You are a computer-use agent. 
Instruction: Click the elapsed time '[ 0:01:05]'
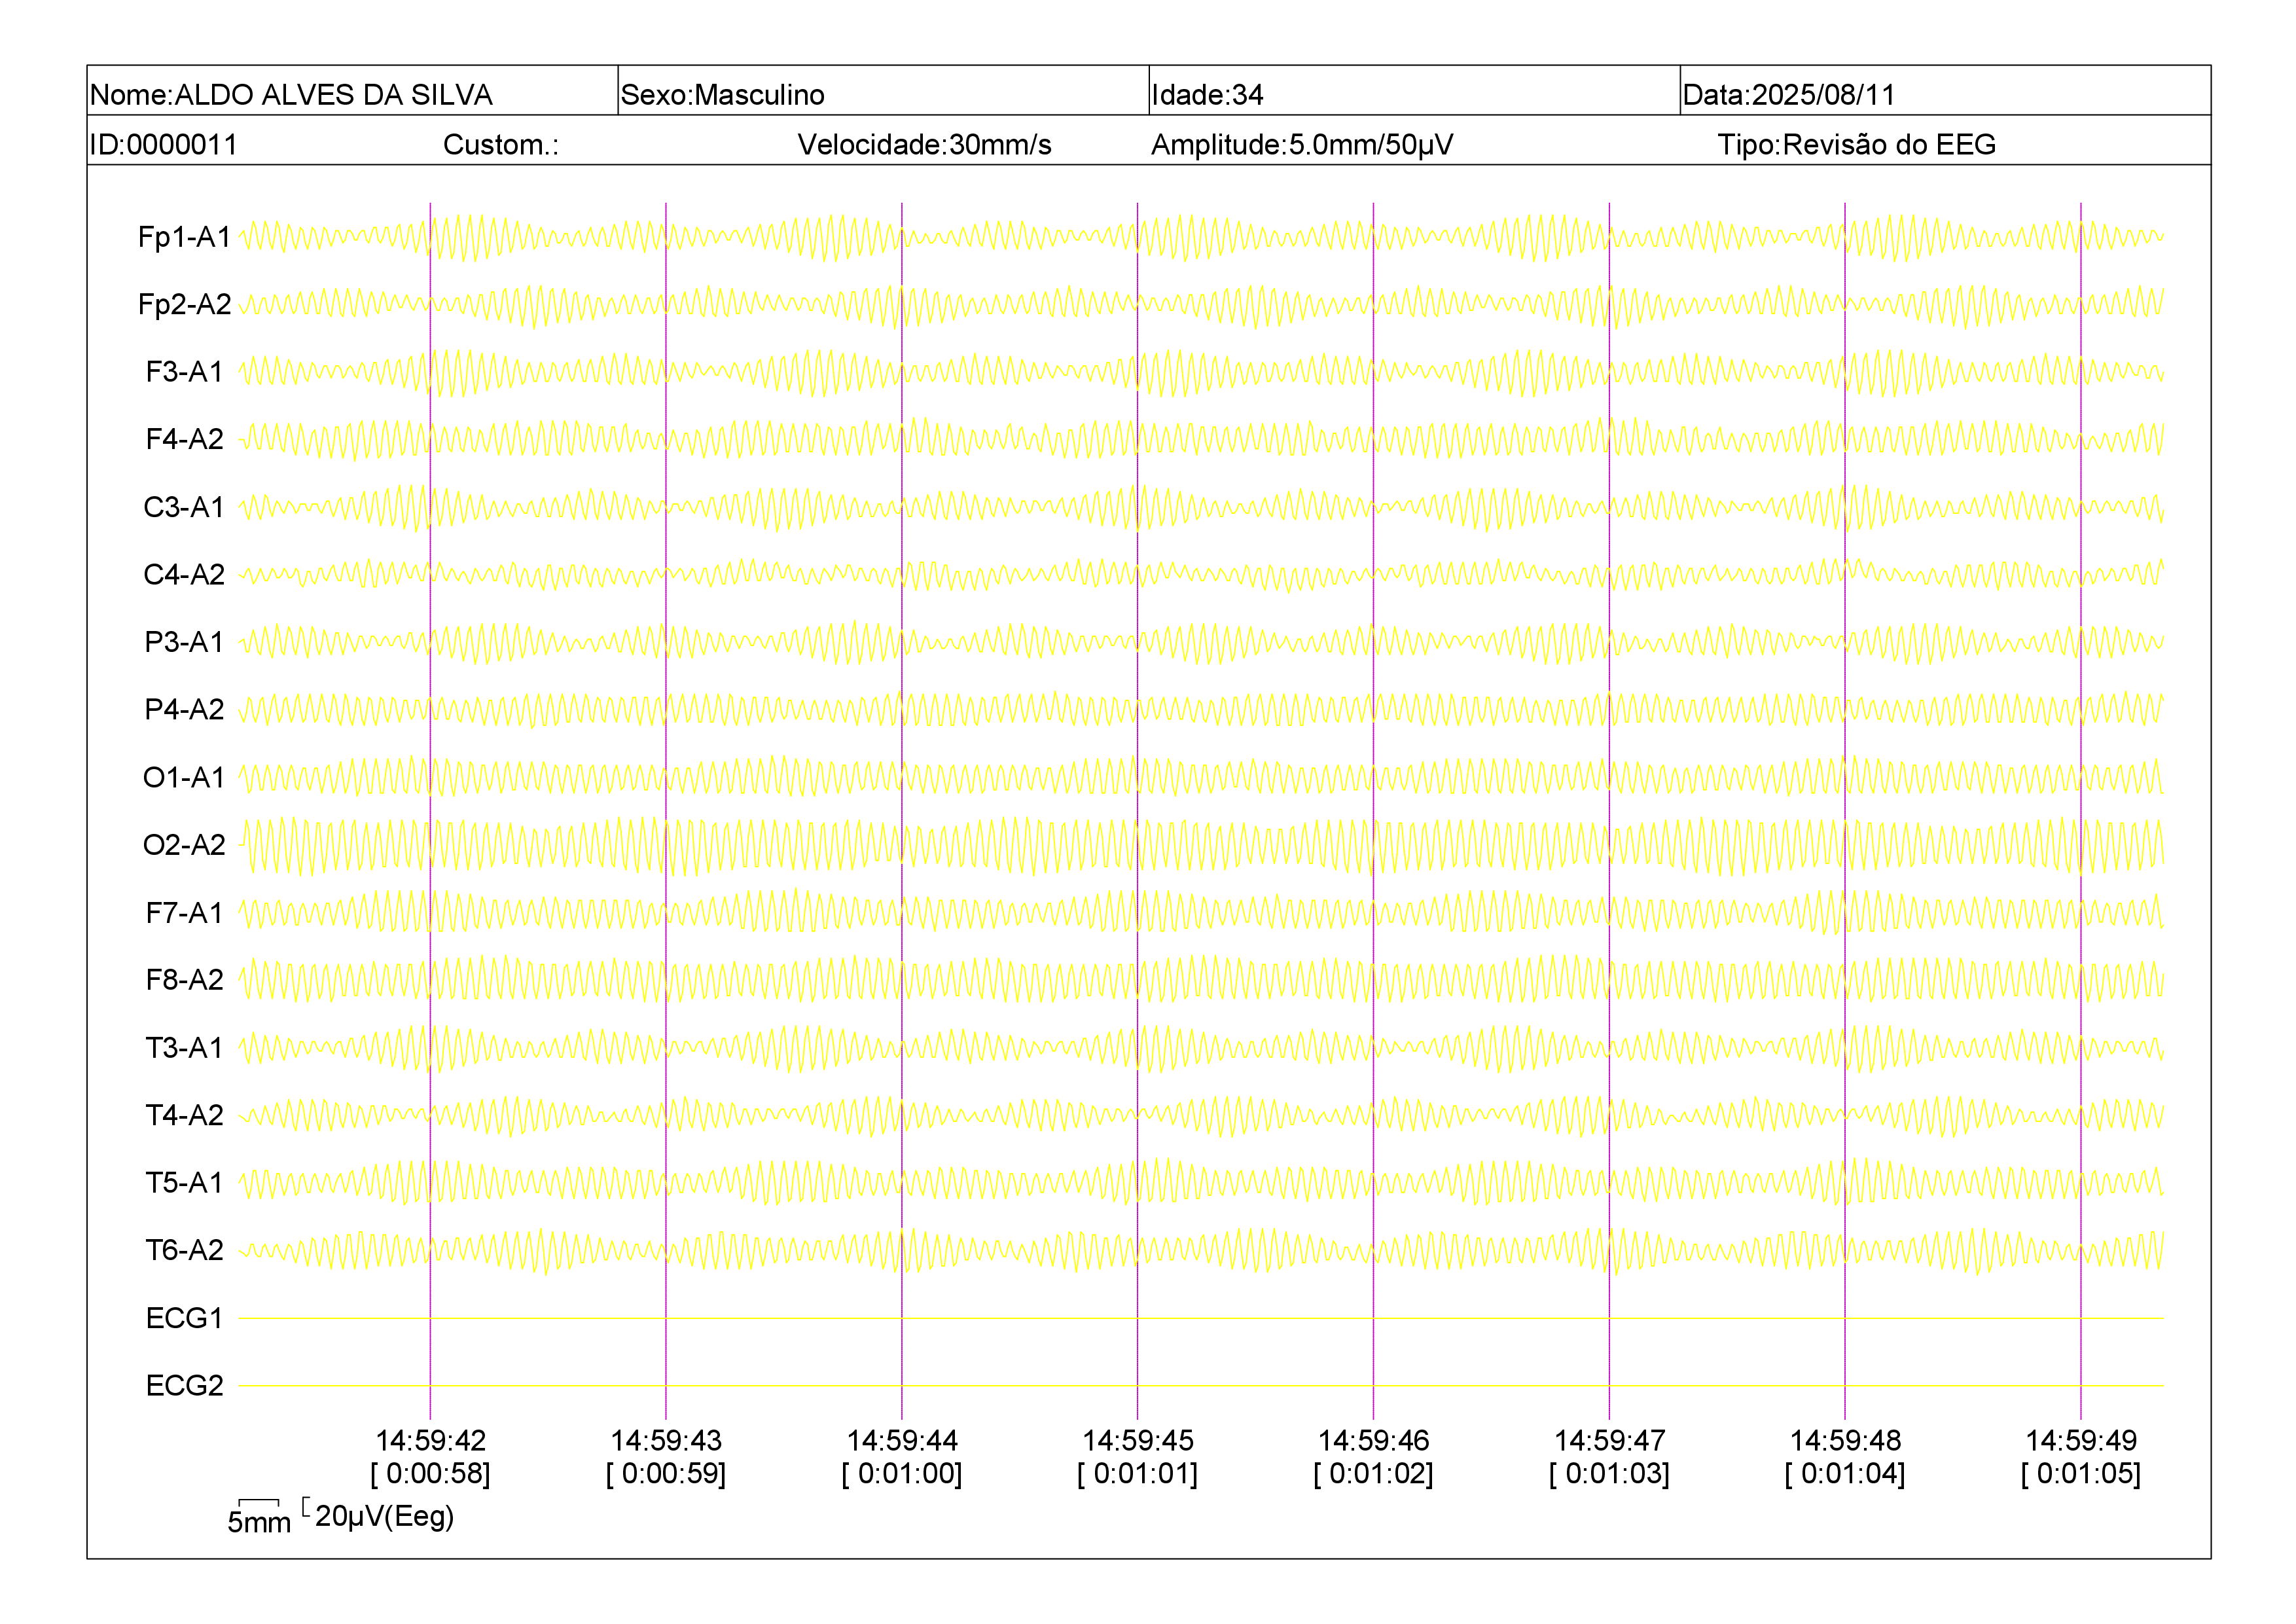click(2081, 1474)
